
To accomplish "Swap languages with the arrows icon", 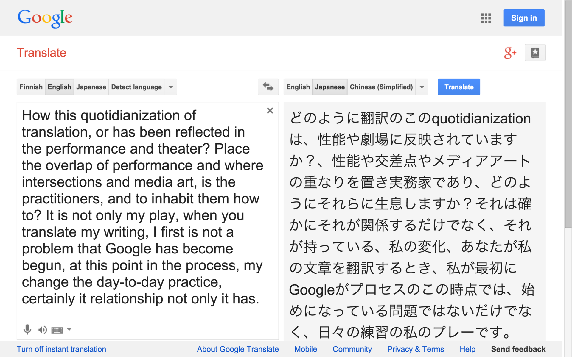I will point(268,87).
